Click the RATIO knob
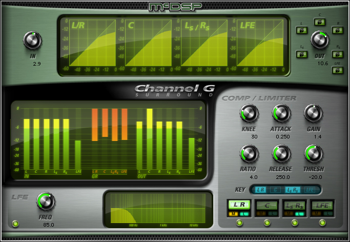The width and height of the screenshot is (350, 242). pos(249,154)
